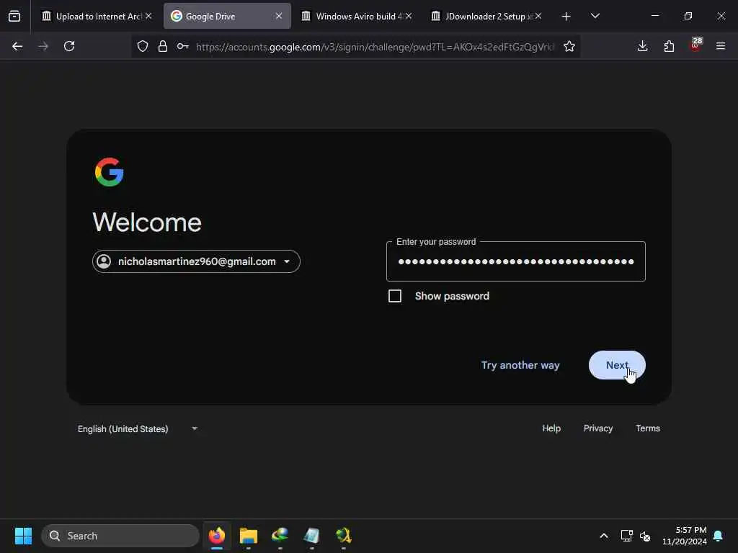Open a new browser tab

pyautogui.click(x=566, y=17)
